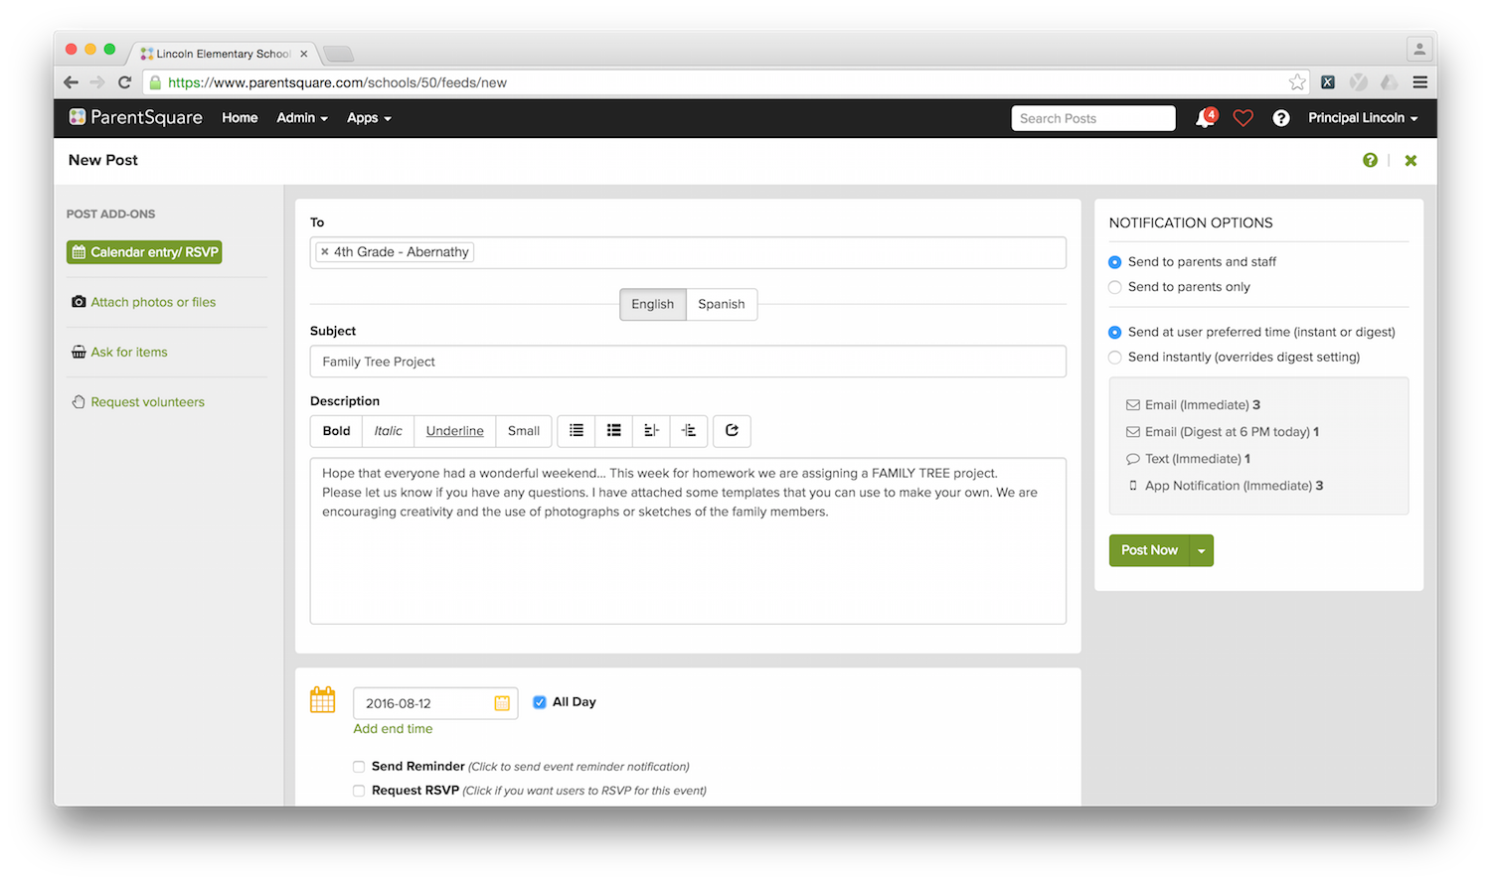Select Send to parents only
The width and height of the screenshot is (1491, 883).
coord(1115,287)
